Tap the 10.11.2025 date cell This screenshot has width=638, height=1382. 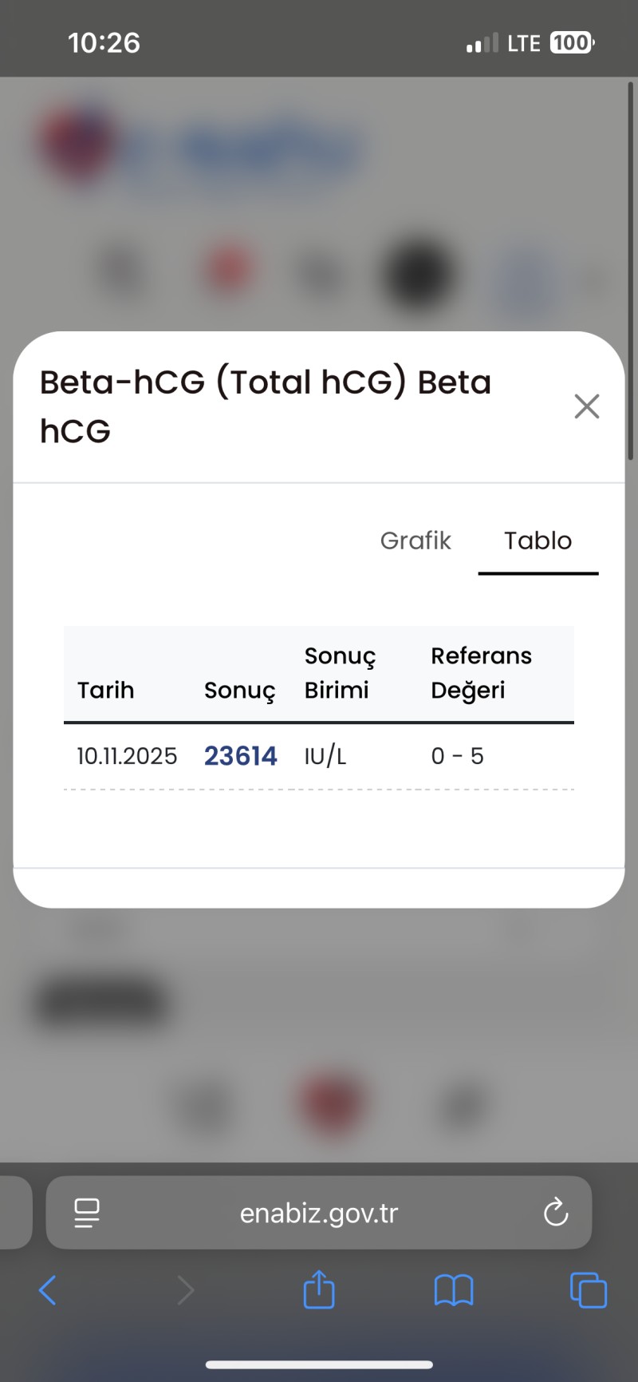(127, 756)
